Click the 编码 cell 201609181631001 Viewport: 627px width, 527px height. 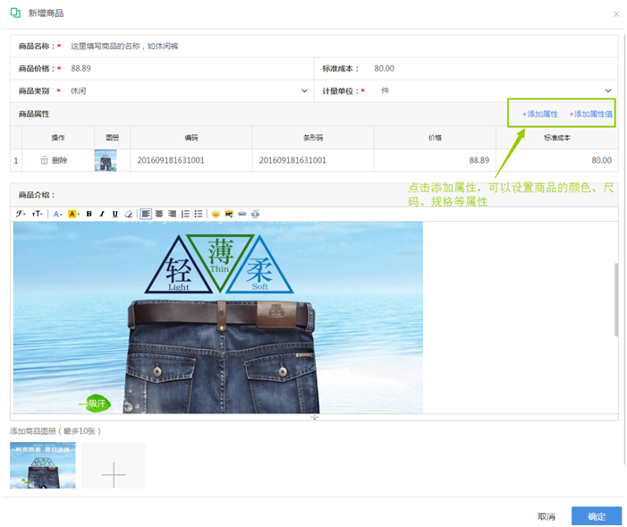point(191,160)
